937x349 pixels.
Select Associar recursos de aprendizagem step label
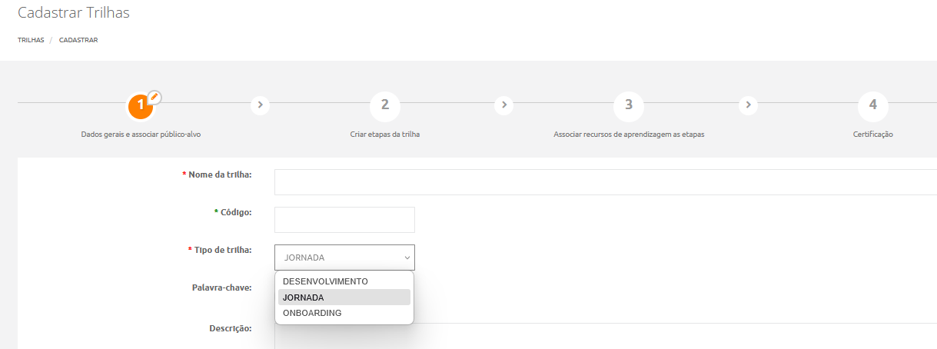coord(629,134)
